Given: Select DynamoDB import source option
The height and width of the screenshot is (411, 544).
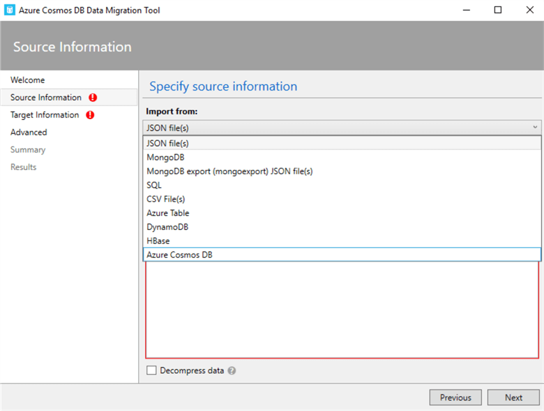Looking at the screenshot, I should [167, 227].
